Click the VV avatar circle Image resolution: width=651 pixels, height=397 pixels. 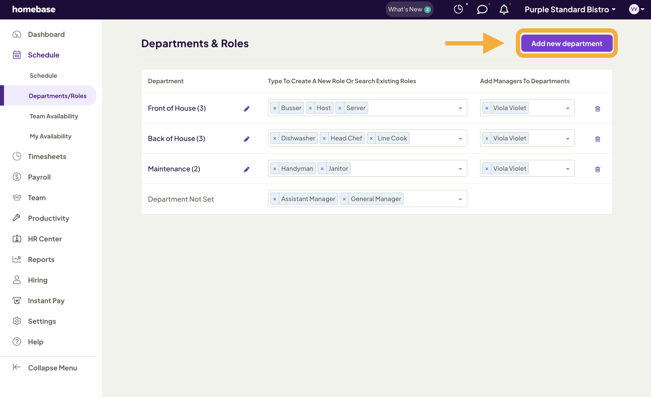coord(634,9)
